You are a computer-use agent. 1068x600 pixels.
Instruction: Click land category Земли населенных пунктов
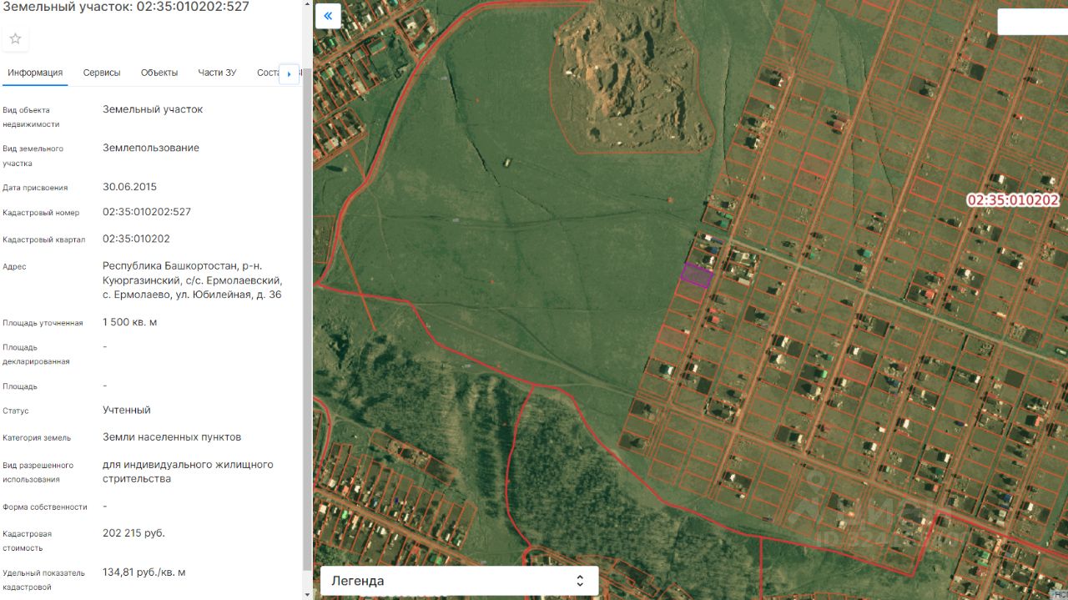(x=172, y=437)
